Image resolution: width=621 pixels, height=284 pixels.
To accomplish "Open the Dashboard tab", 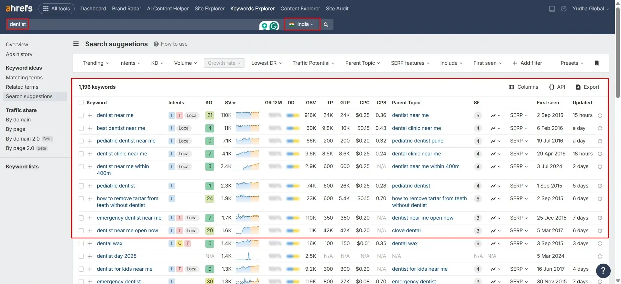I will point(93,9).
